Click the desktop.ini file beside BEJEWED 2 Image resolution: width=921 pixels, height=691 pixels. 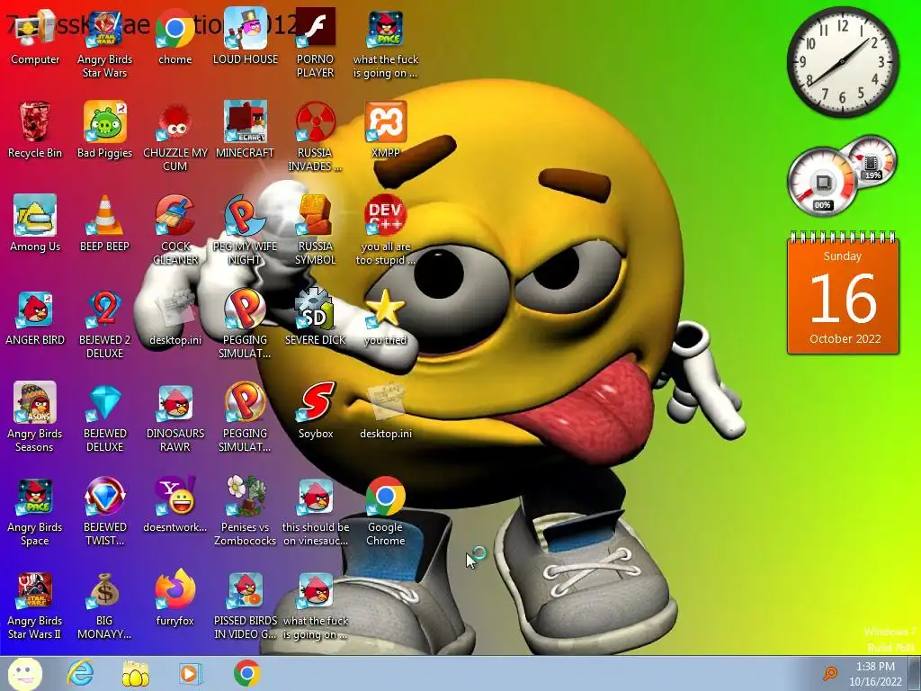pos(175,318)
